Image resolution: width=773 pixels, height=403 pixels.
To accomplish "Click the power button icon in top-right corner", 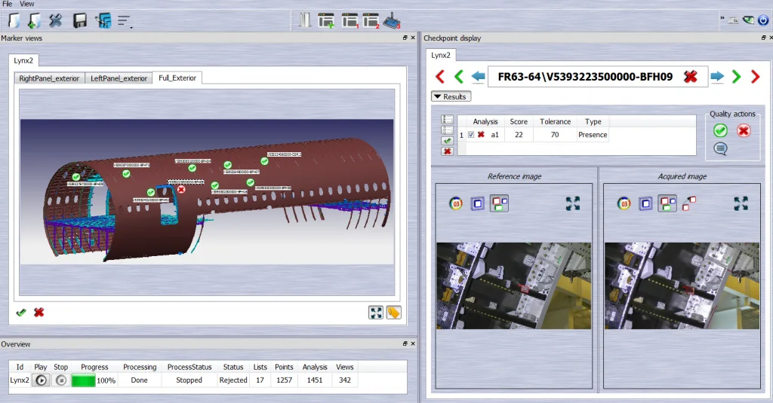I will point(762,20).
